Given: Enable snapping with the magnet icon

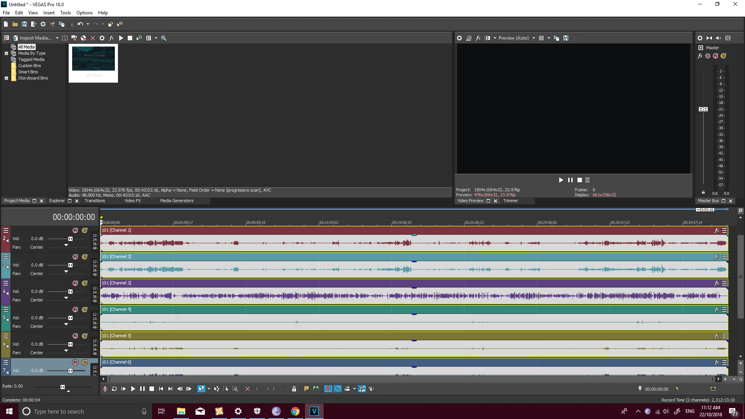Looking at the screenshot, I should (x=328, y=389).
